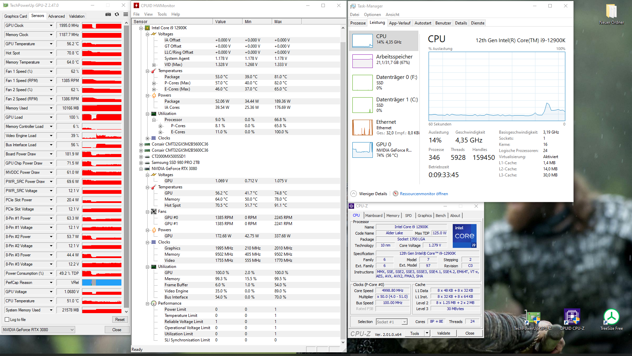Click the Weniger Details chevron icon
632x356 pixels.
354,194
